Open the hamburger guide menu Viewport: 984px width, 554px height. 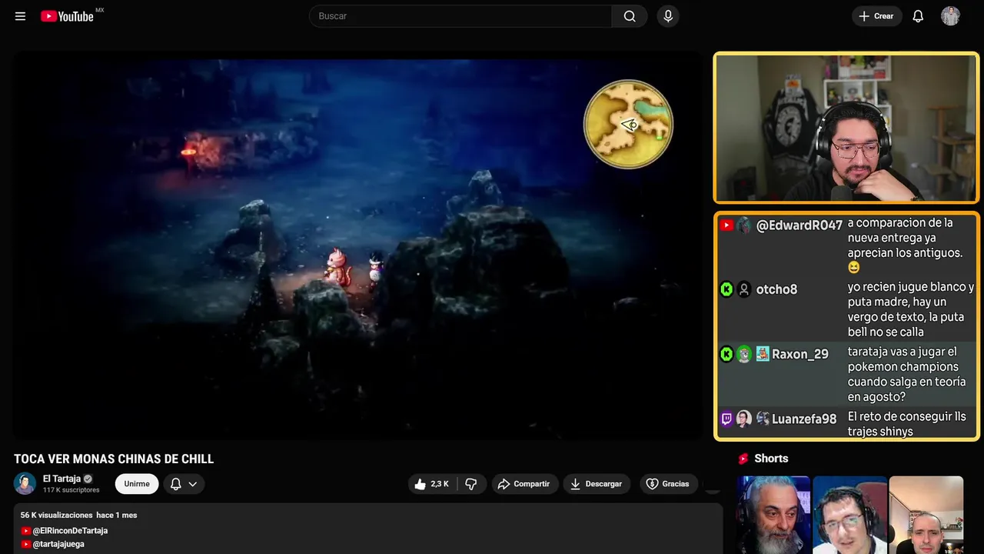click(20, 16)
